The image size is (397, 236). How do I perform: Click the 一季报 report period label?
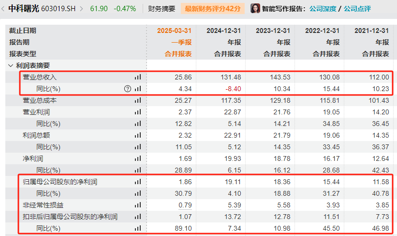(181, 42)
